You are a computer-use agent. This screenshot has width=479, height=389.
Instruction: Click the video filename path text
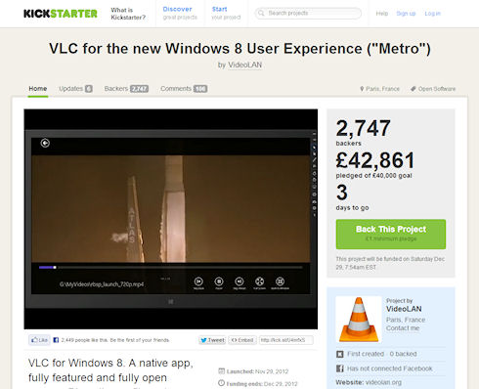pos(102,284)
